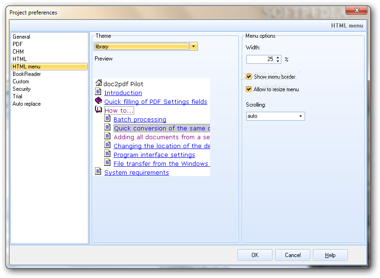
Task: Open Changing the location link
Action: coord(162,146)
